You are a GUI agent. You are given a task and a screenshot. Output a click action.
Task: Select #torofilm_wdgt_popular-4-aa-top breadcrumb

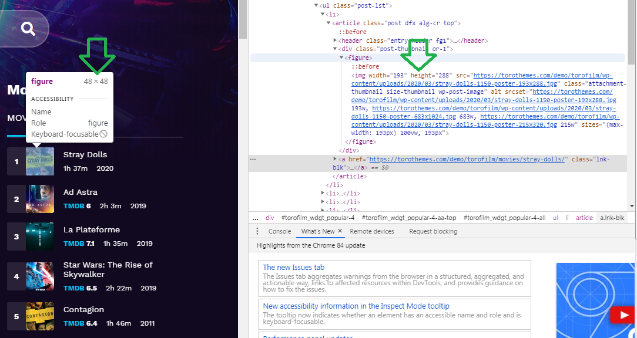(x=409, y=218)
